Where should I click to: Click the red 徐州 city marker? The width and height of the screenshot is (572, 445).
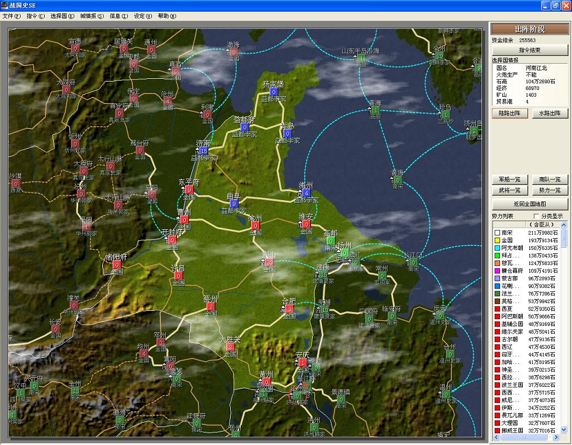(x=255, y=226)
